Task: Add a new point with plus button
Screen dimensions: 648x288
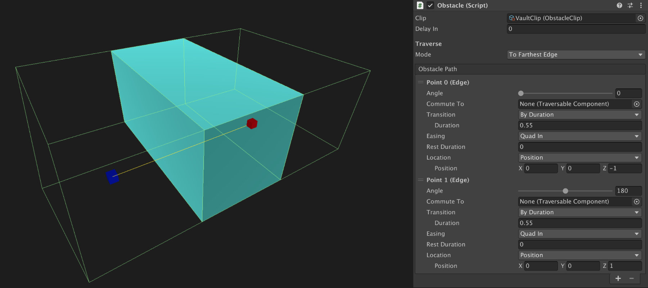Action: pos(618,279)
